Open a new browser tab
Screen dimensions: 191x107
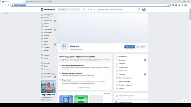pos(50,2)
